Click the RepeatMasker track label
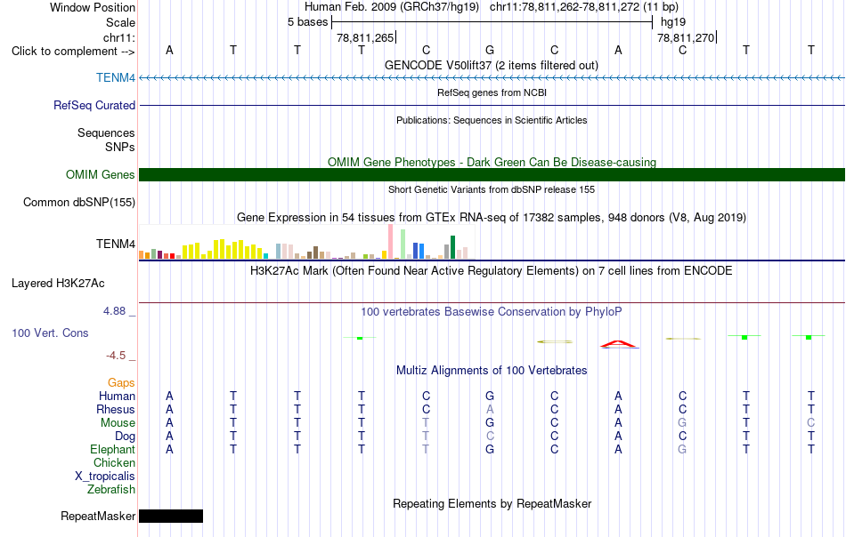The image size is (846, 537). click(98, 516)
